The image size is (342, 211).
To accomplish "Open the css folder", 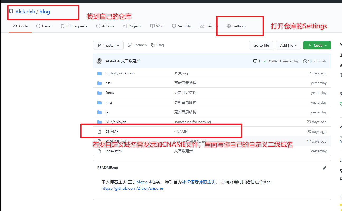I will point(108,83).
